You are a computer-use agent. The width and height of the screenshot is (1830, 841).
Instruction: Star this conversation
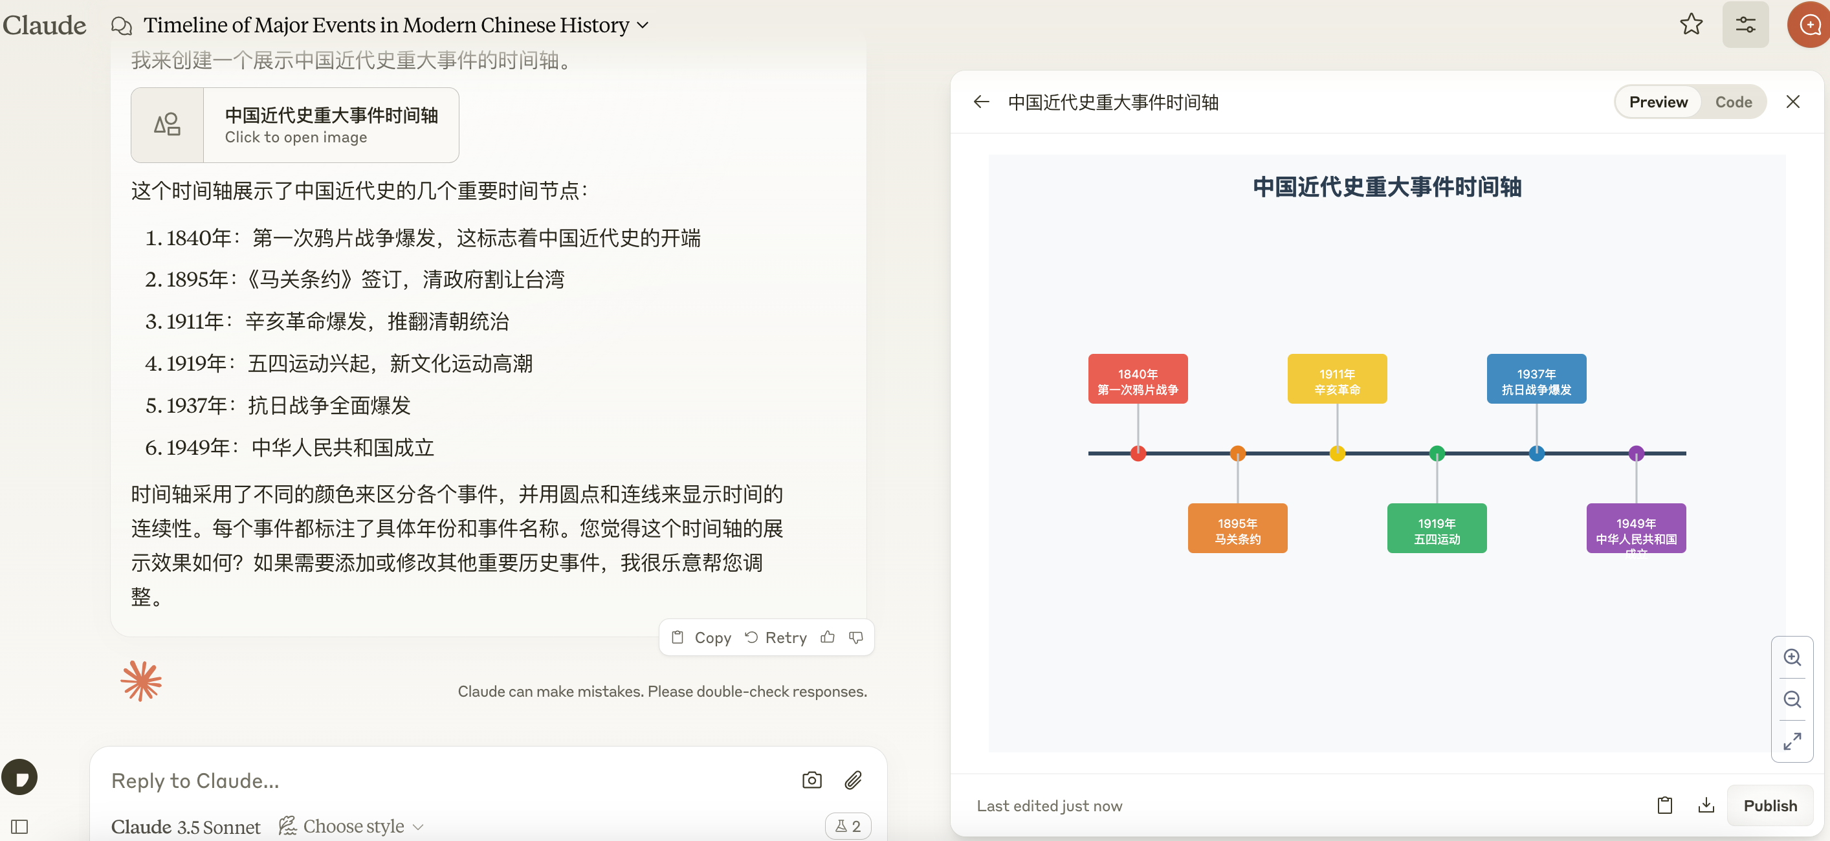pos(1691,25)
